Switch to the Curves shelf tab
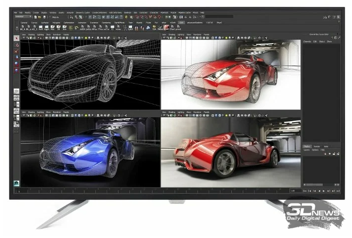 [34, 23]
